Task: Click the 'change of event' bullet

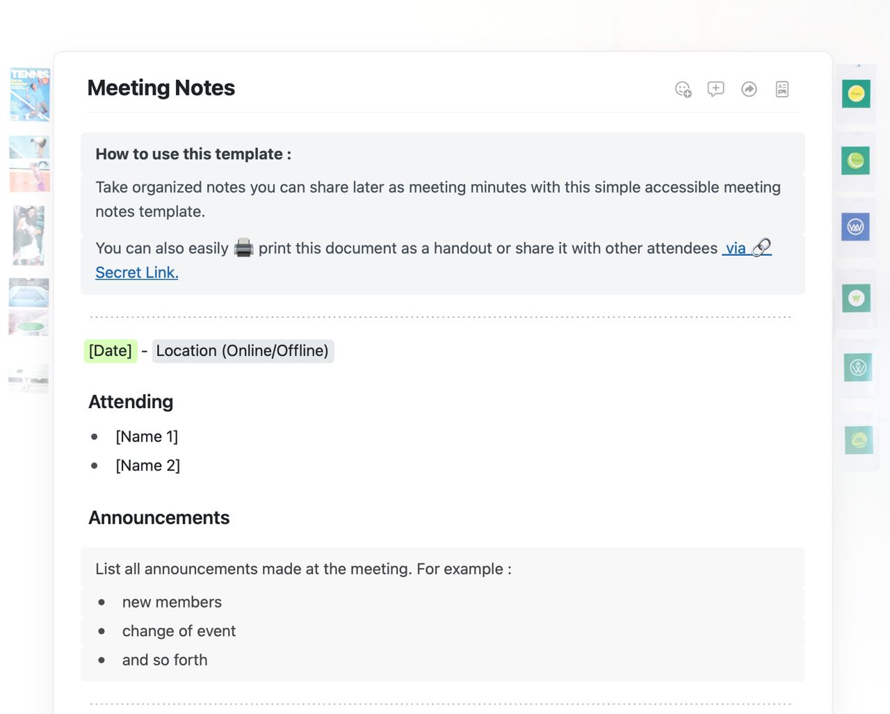Action: tap(179, 631)
